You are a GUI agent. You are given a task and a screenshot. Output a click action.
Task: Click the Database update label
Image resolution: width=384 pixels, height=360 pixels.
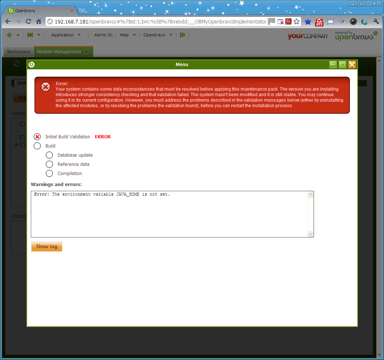[75, 155]
